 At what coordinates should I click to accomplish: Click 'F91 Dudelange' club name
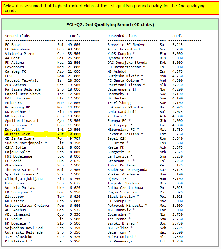click(19, 156)
